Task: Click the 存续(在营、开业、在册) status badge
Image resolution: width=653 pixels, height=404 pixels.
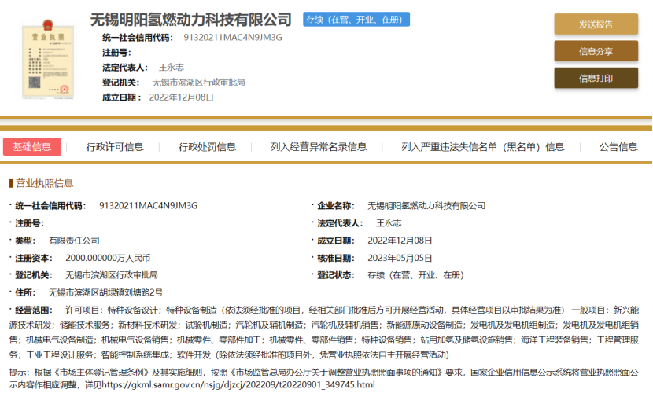Action: pos(356,20)
